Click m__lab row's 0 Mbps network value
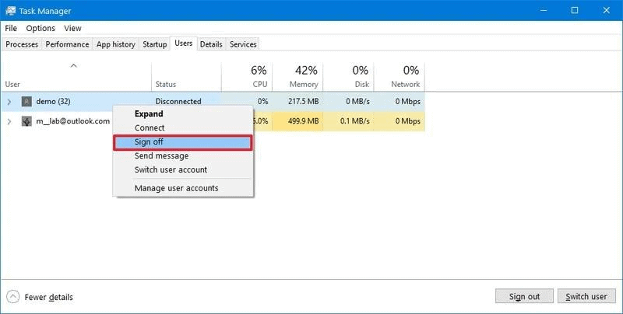Image resolution: width=623 pixels, height=314 pixels. pyautogui.click(x=407, y=121)
